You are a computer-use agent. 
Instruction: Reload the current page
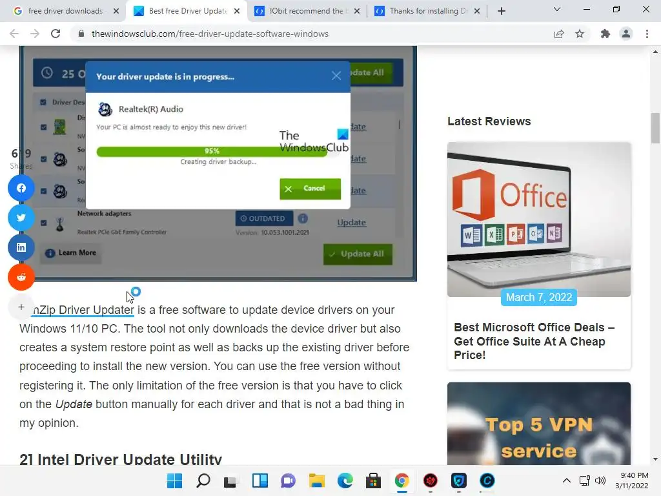click(56, 34)
